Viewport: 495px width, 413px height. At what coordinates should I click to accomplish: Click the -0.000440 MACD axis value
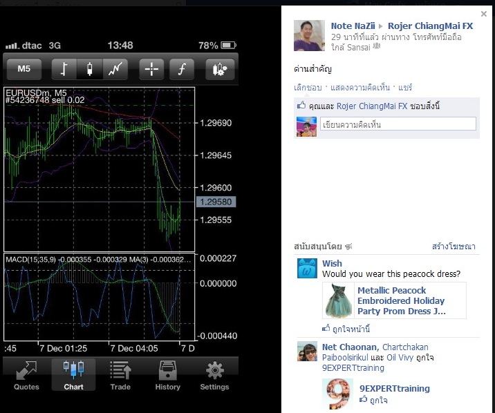click(217, 336)
